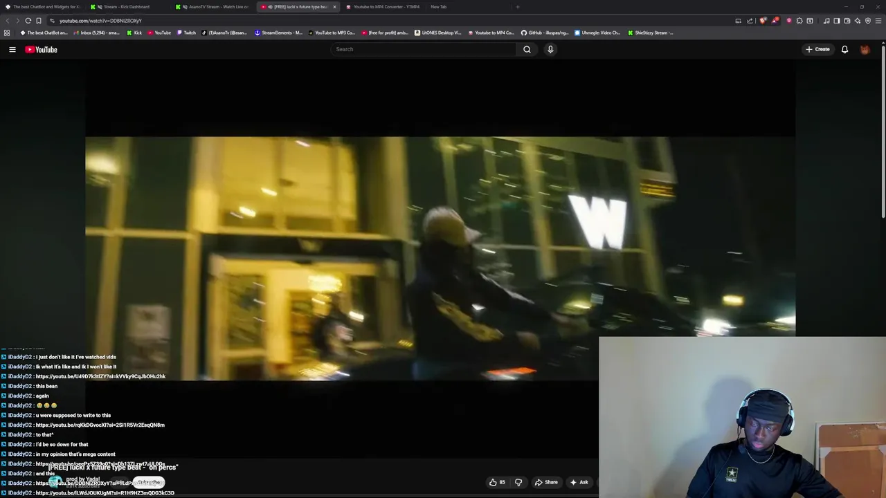This screenshot has height=498, width=886.
Task: Open a new browser tab with plus
Action: click(x=518, y=7)
